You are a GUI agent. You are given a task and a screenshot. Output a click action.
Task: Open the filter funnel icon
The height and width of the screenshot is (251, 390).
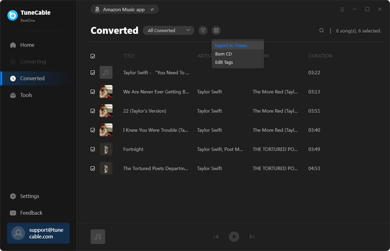click(203, 30)
